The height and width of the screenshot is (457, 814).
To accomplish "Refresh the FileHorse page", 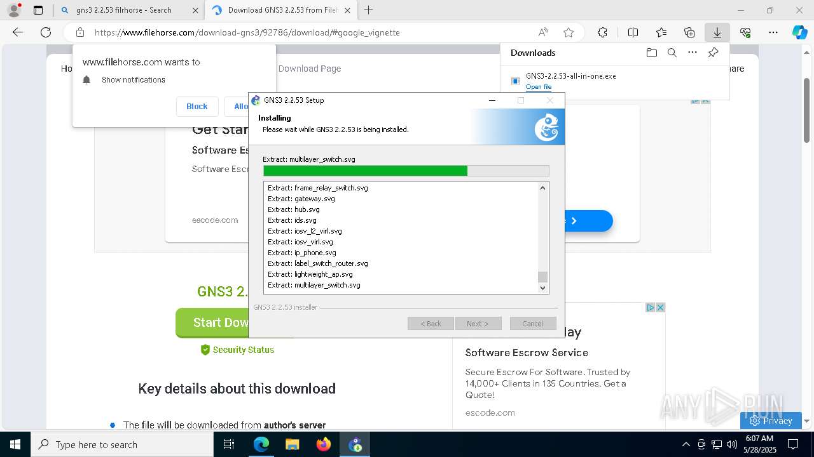I will pyautogui.click(x=46, y=32).
